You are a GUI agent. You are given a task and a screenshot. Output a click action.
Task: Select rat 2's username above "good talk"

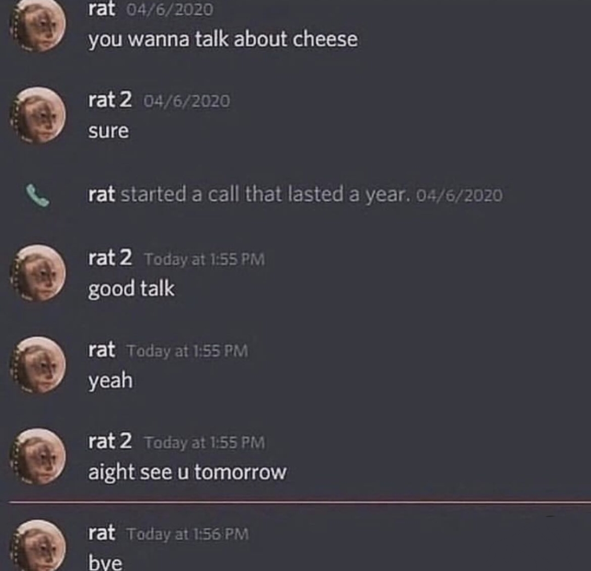[x=110, y=258]
